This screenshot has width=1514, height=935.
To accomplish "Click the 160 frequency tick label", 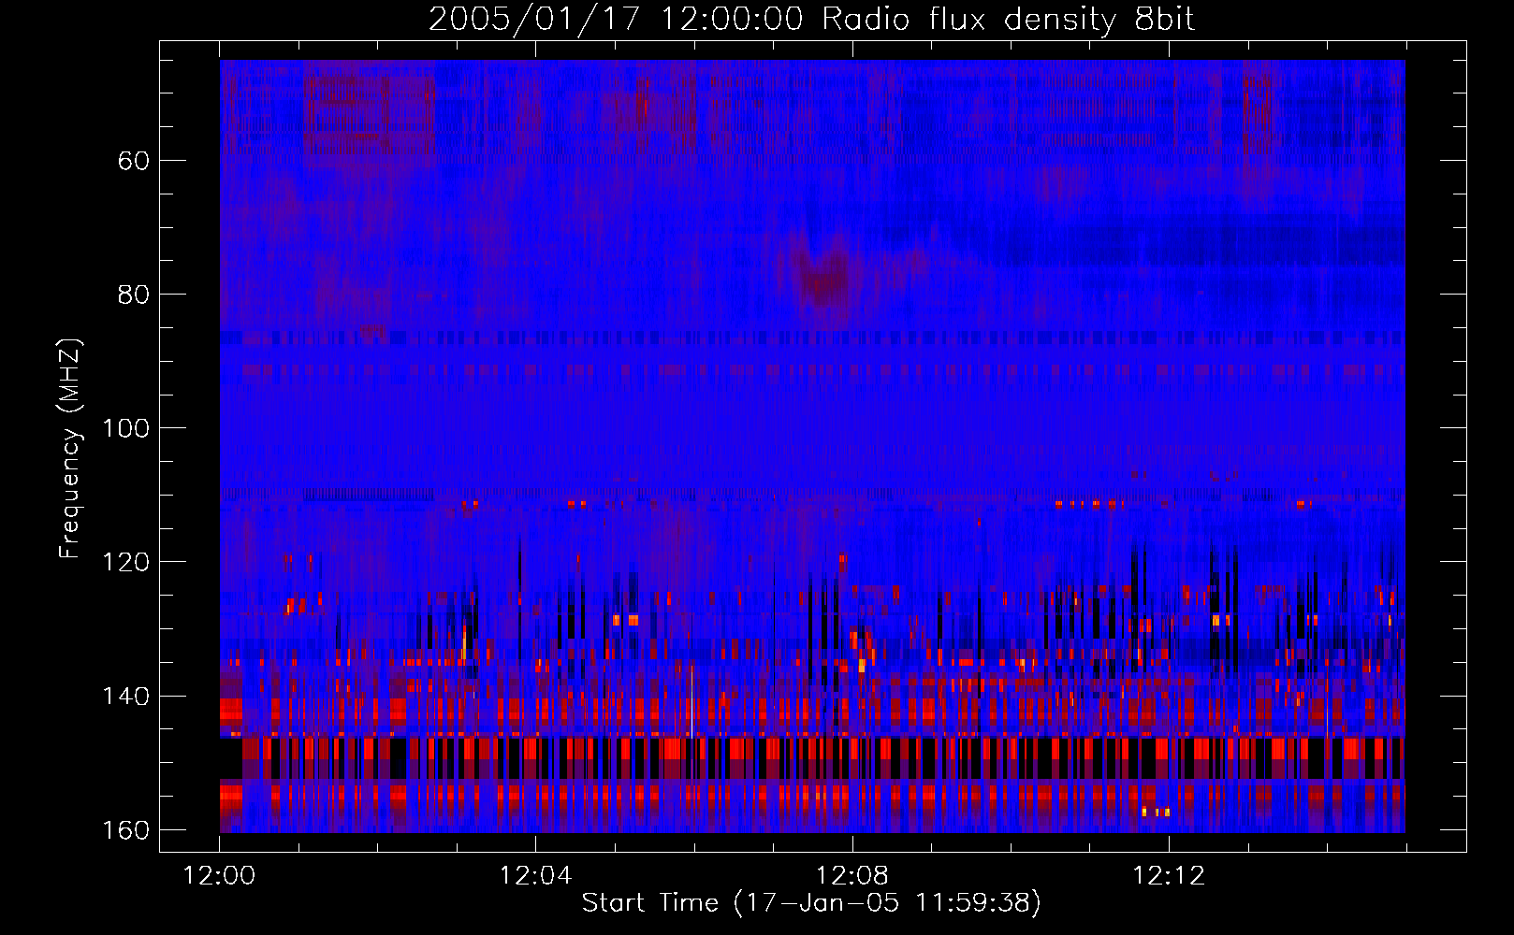I will click(x=125, y=830).
